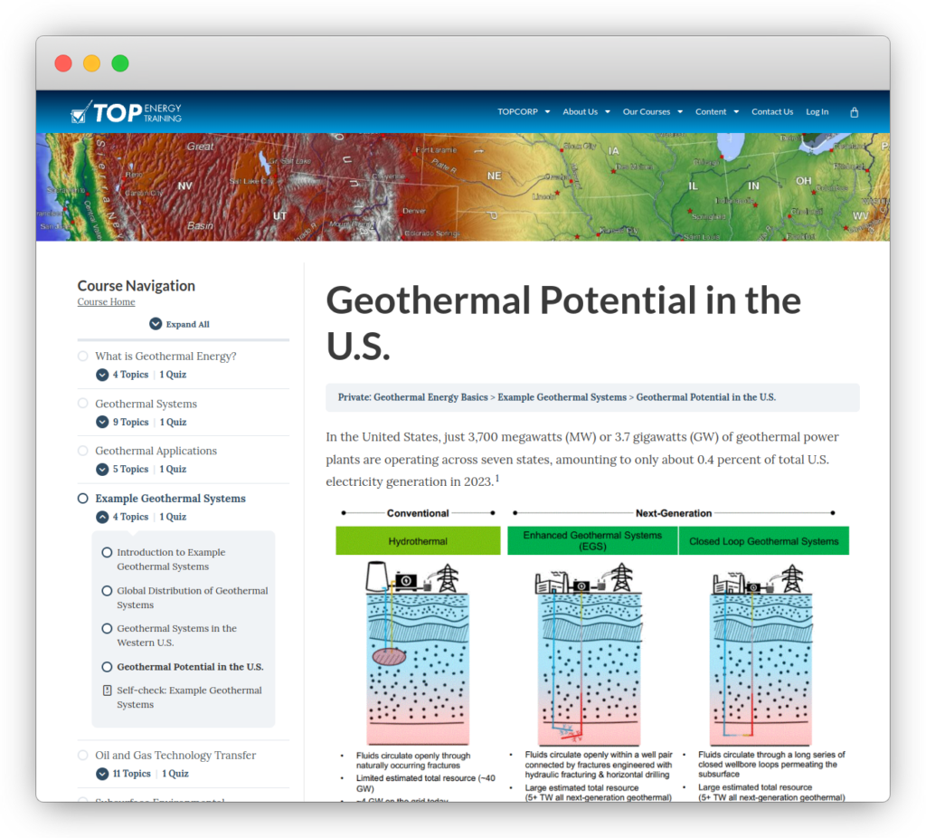926x838 pixels.
Task: Toggle circle beside Geothermal Potential in the U.S. topic
Action: (107, 667)
